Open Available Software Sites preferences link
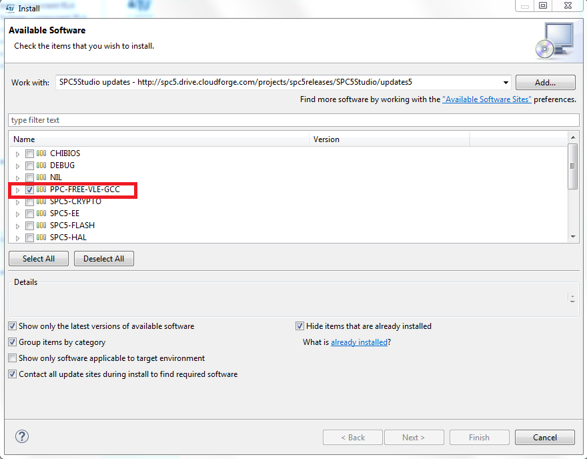 (x=487, y=99)
